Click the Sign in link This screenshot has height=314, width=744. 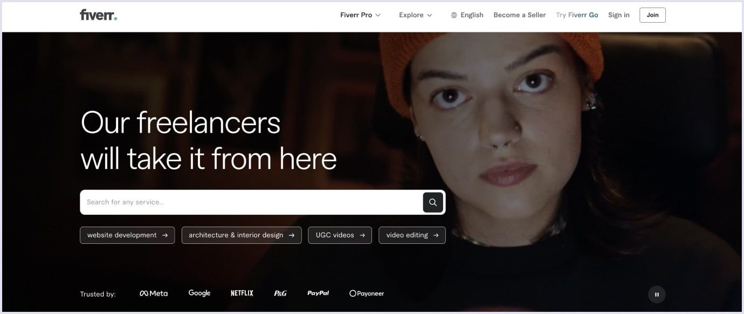pos(618,15)
